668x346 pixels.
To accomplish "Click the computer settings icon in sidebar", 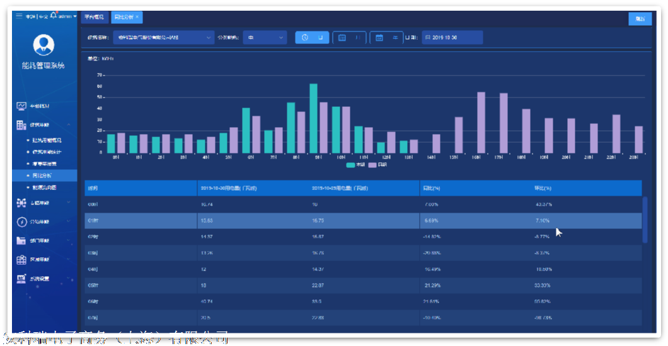I will (x=21, y=279).
